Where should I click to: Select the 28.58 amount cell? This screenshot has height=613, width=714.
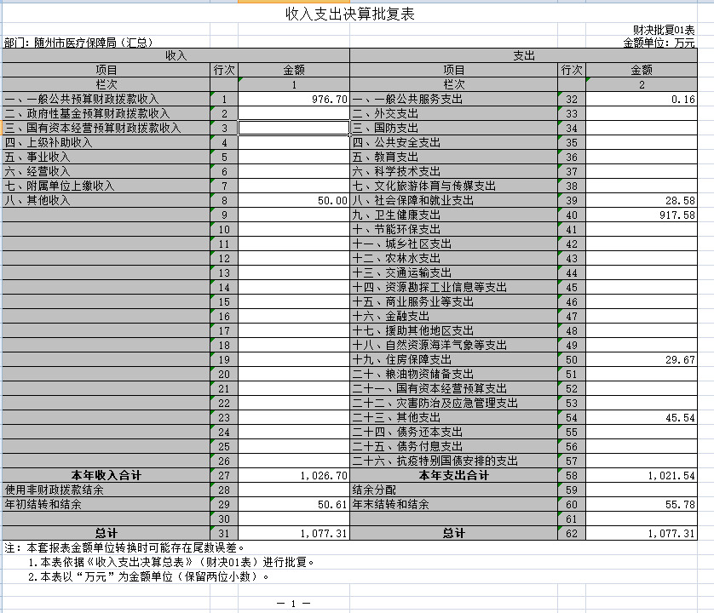641,201
